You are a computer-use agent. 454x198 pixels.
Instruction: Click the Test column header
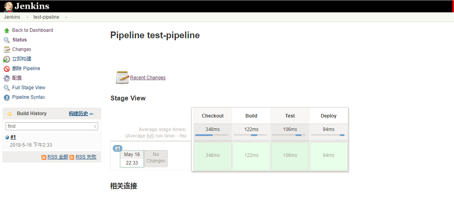pos(290,116)
